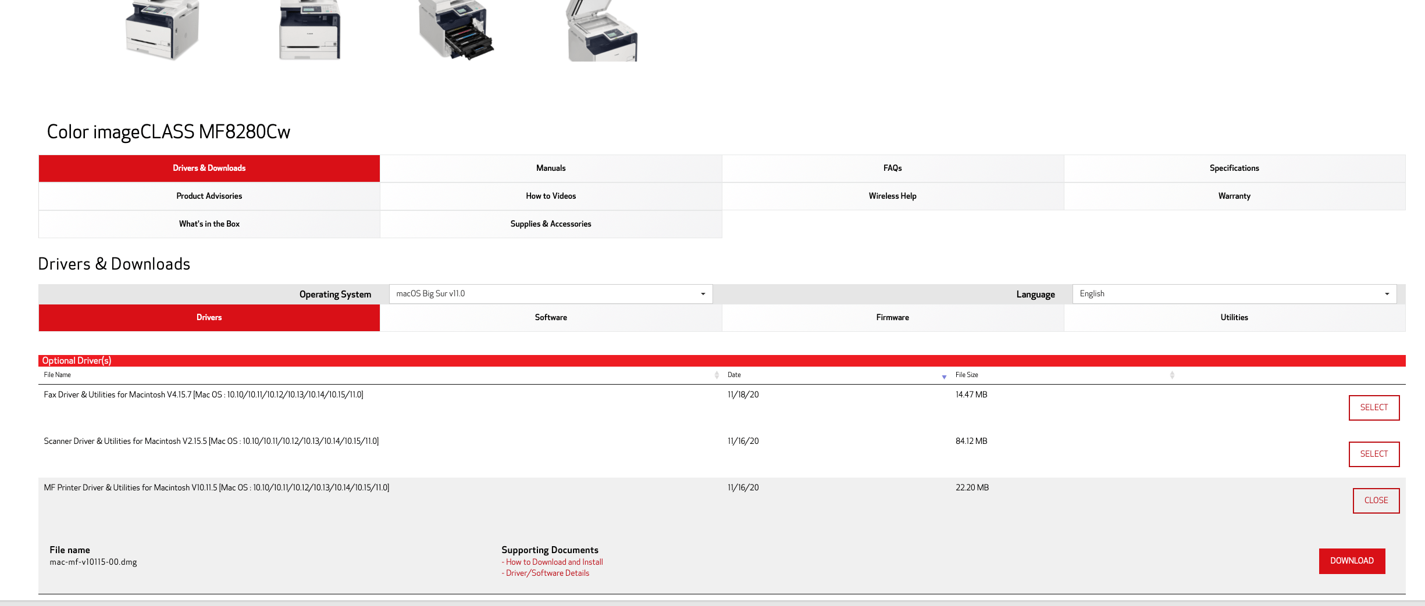Image resolution: width=1425 pixels, height=606 pixels.
Task: Click the 11/18/20 date cell
Action: (x=743, y=395)
